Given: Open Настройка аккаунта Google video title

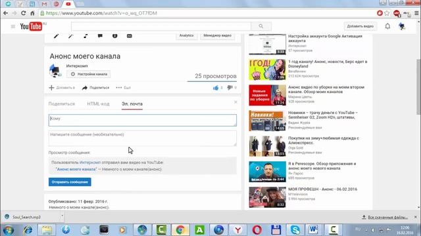Looking at the screenshot, I should tap(325, 38).
